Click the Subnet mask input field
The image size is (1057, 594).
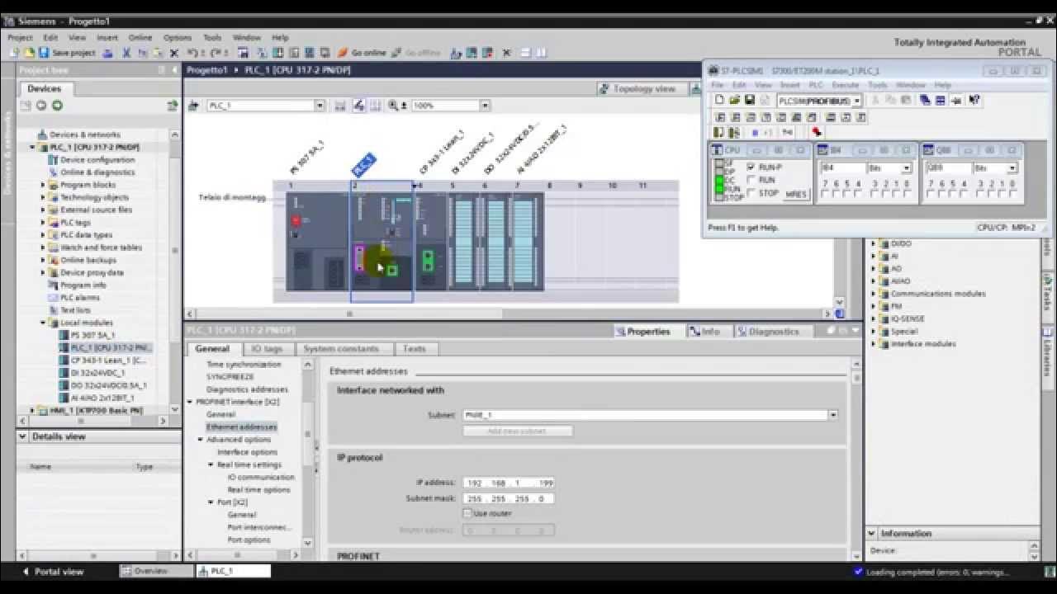click(x=509, y=498)
